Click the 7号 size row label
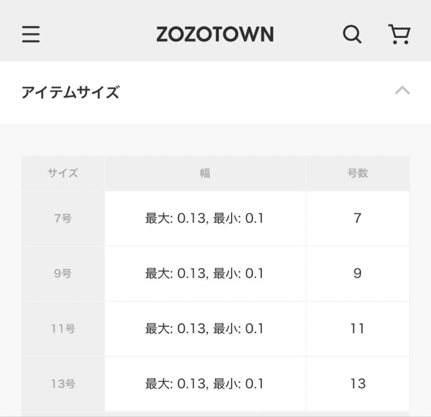The height and width of the screenshot is (417, 431). click(x=63, y=219)
